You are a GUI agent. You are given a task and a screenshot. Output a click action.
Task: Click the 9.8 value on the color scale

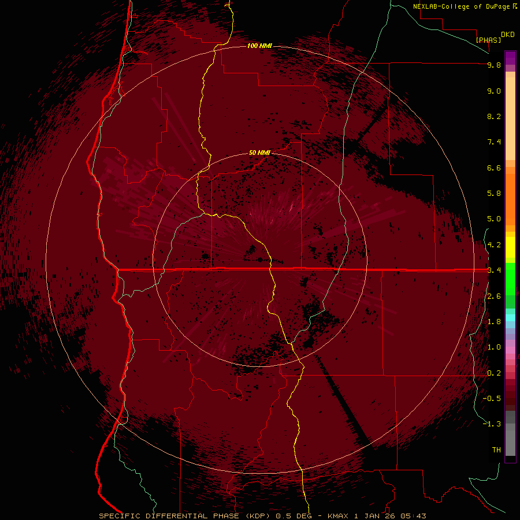click(494, 65)
